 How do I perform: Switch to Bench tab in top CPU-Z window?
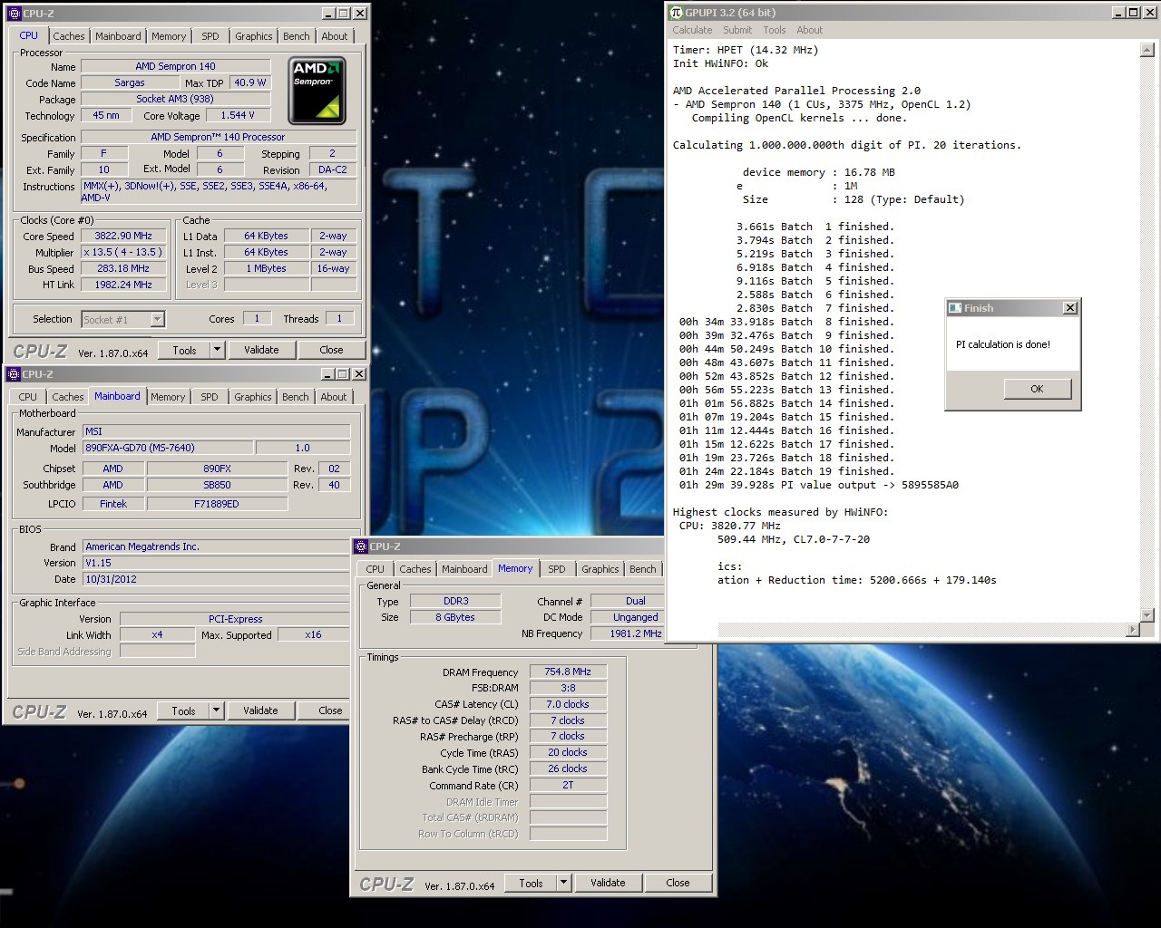pos(297,36)
